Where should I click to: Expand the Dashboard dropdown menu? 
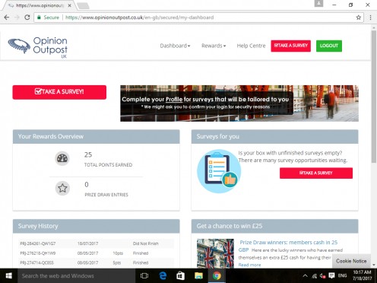point(175,46)
